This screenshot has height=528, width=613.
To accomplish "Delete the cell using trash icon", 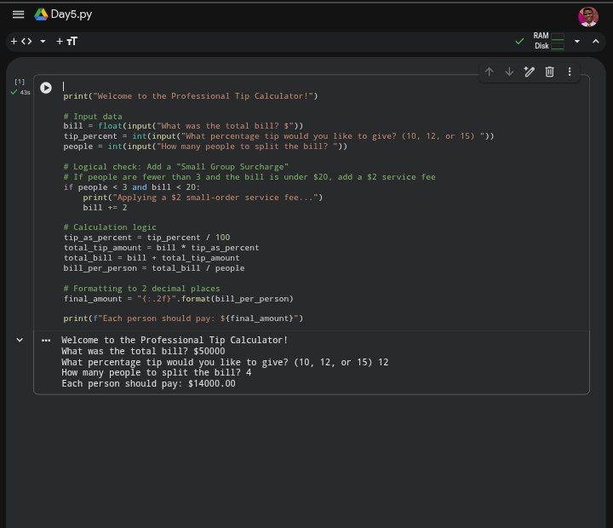I will (550, 72).
